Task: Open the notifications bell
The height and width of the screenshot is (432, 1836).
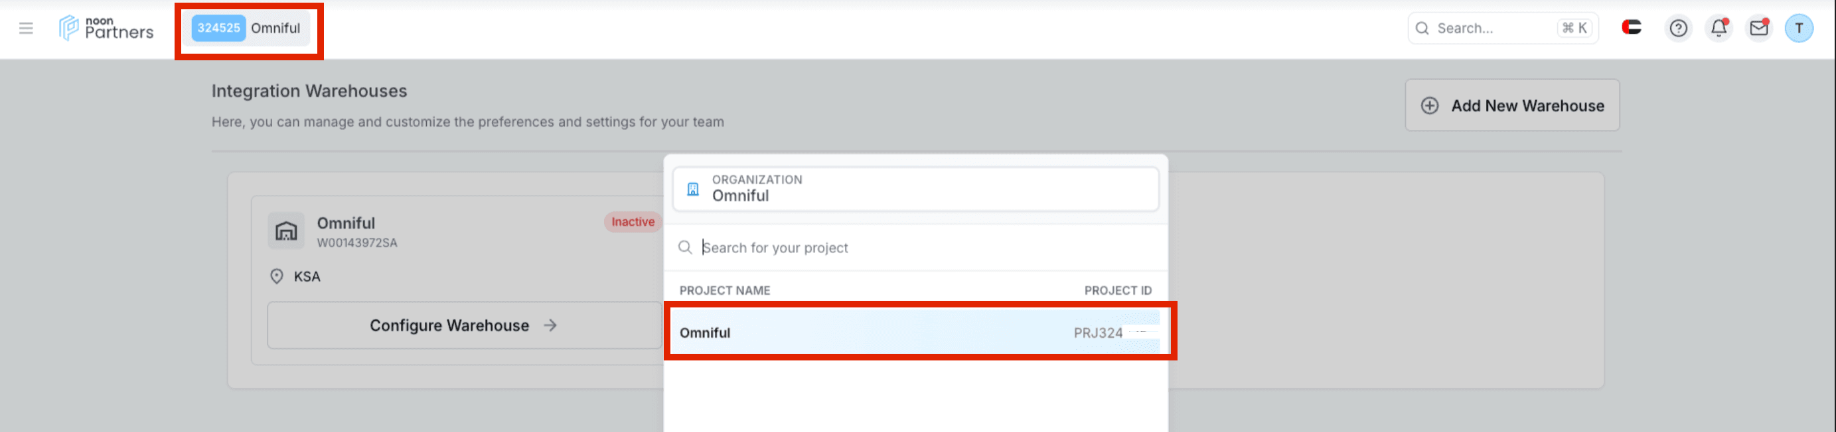Action: pyautogui.click(x=1719, y=28)
